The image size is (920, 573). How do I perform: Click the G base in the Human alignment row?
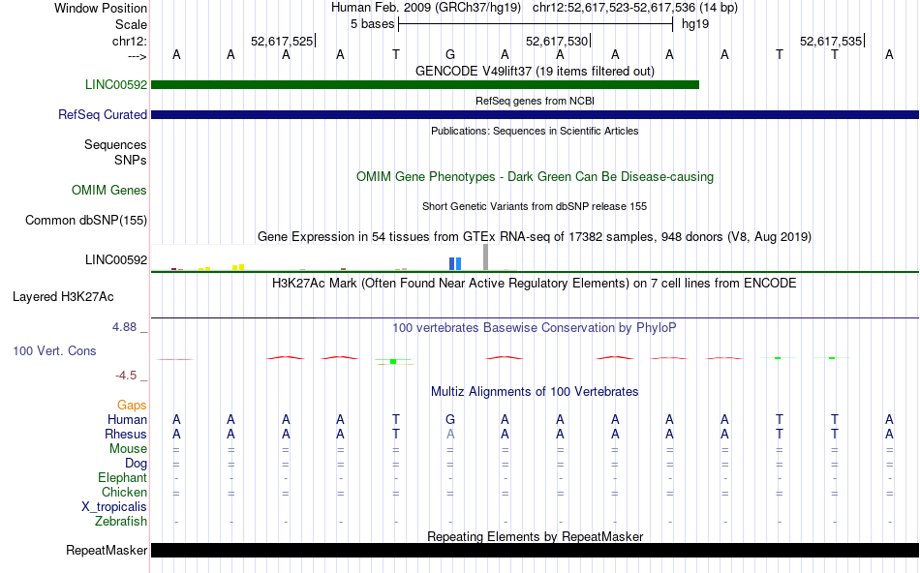click(x=450, y=420)
